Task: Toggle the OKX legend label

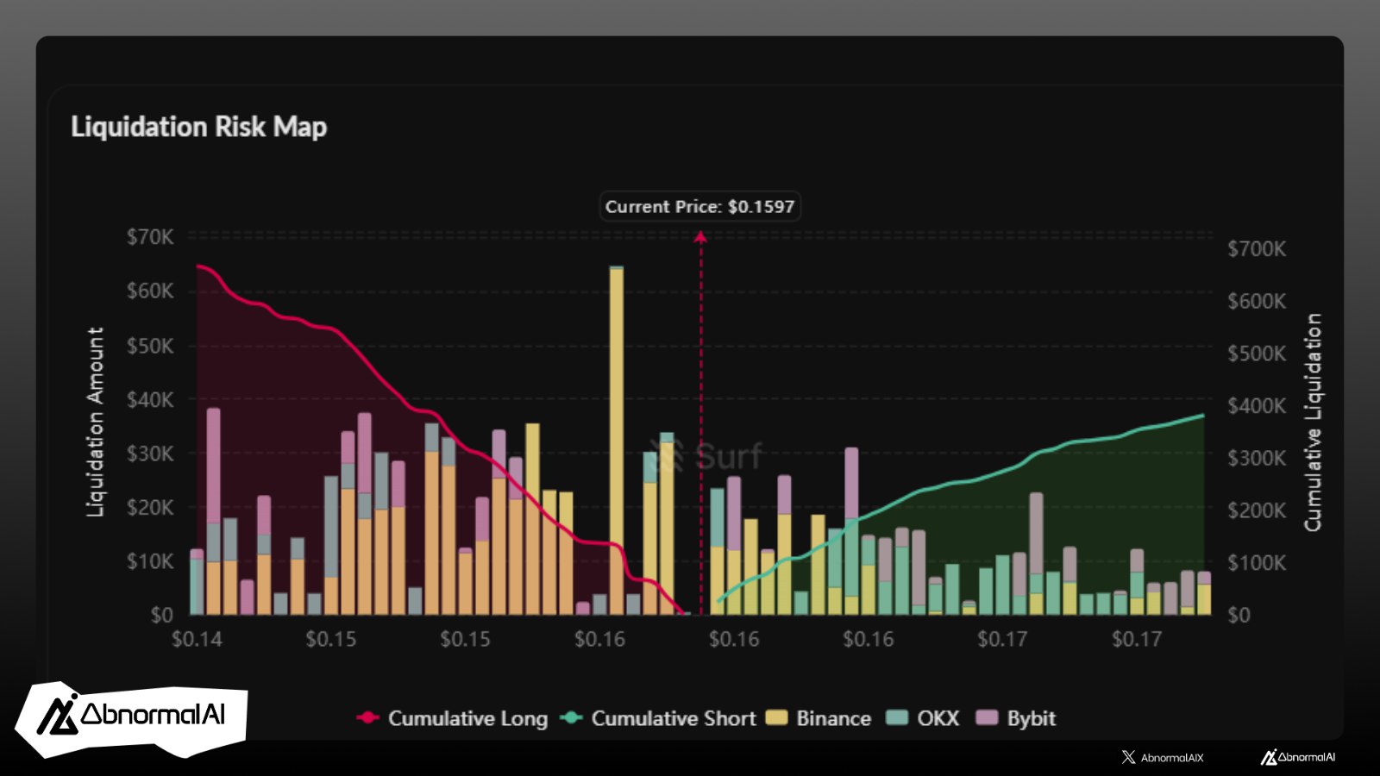Action: (x=938, y=718)
